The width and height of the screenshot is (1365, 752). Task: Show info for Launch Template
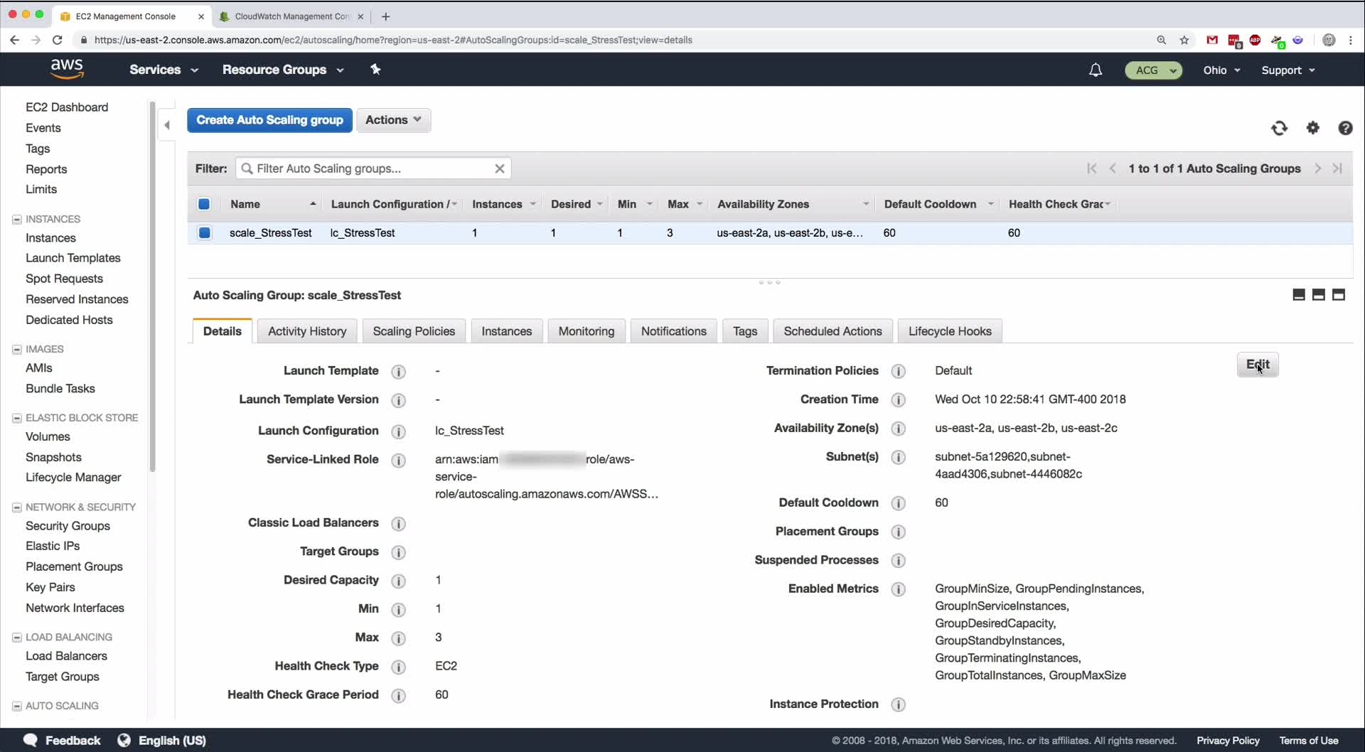pyautogui.click(x=399, y=372)
